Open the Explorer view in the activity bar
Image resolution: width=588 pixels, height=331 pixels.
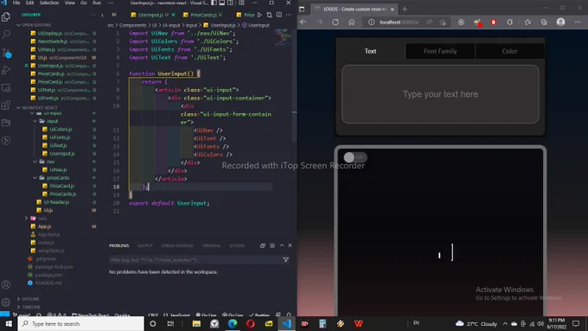click(x=6, y=17)
